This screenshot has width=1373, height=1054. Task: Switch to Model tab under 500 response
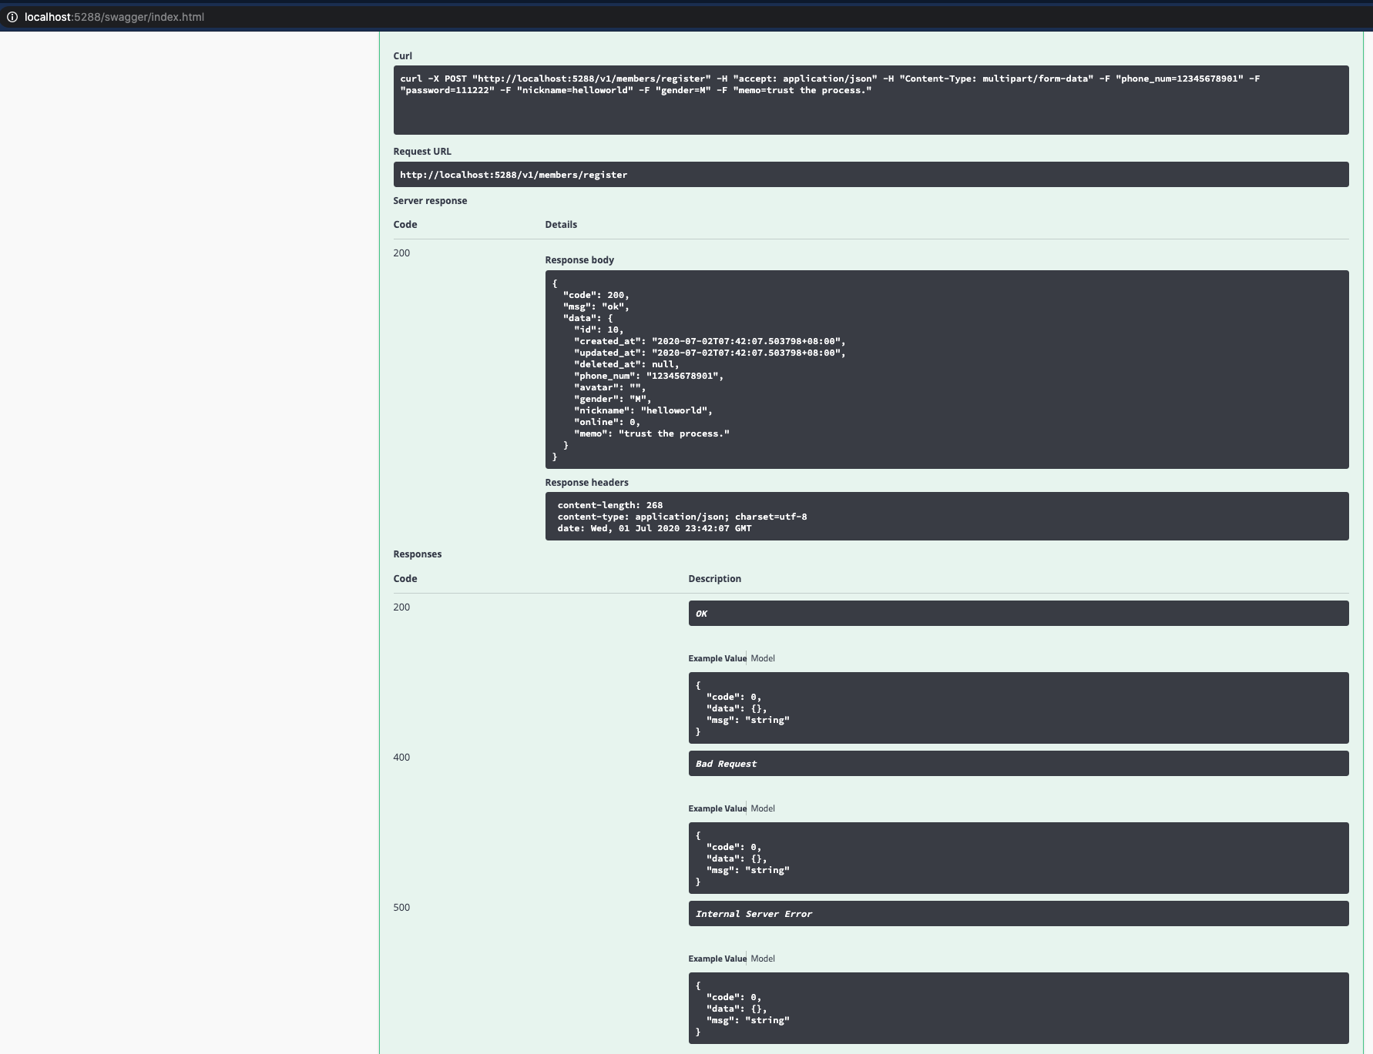763,959
